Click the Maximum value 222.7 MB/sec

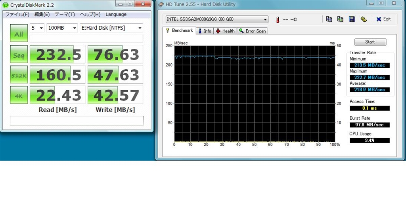pos(370,77)
